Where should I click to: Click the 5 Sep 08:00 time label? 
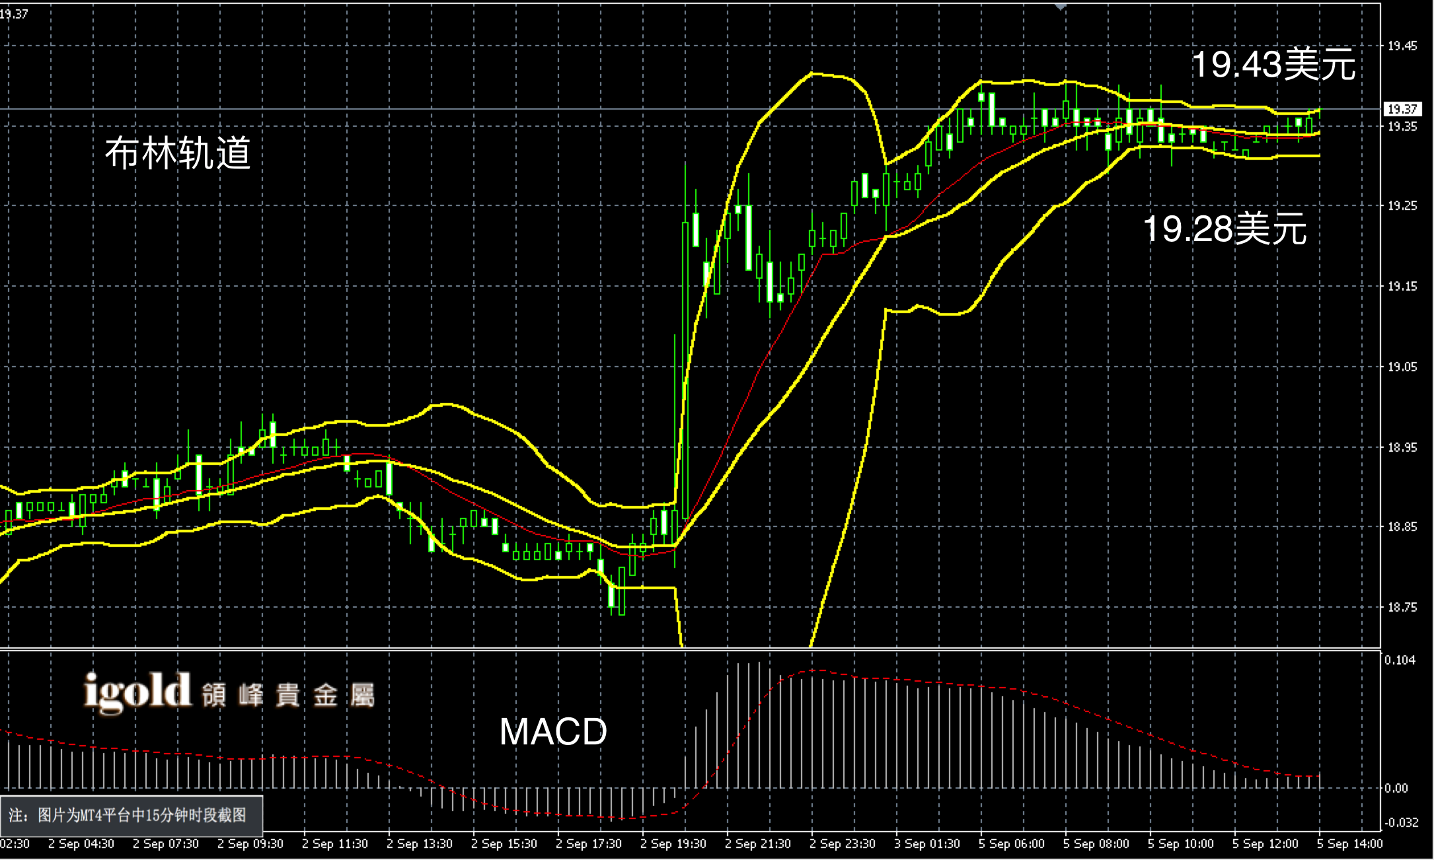pos(1096,844)
